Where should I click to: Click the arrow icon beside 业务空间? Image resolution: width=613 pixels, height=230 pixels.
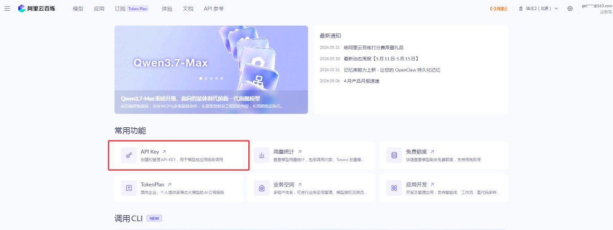tap(300, 185)
